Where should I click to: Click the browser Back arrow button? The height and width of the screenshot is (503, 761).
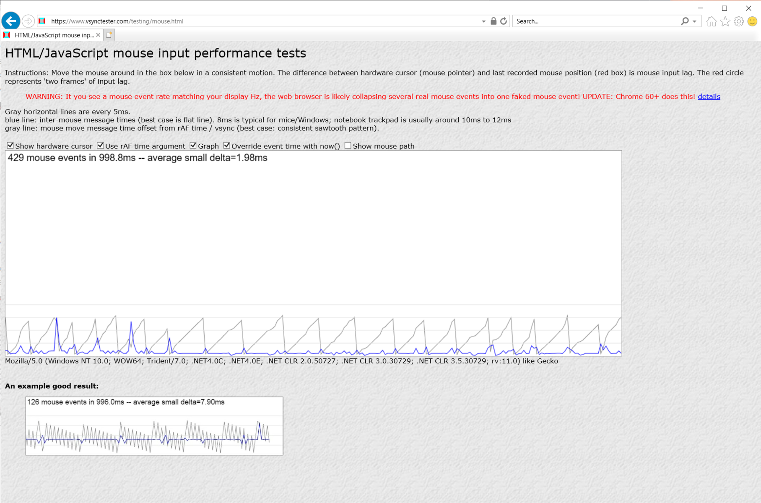(11, 21)
